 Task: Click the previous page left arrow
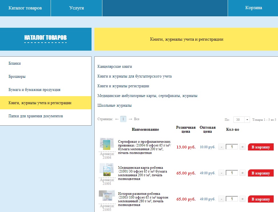117,119
